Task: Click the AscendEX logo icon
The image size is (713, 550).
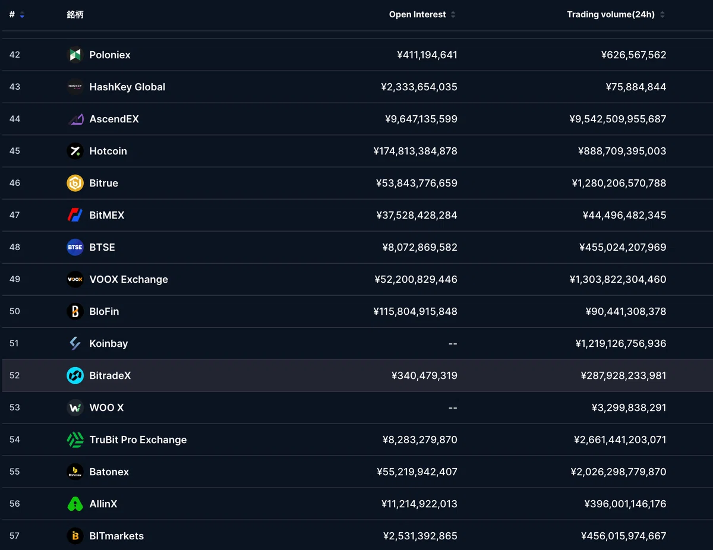Action: pos(75,119)
